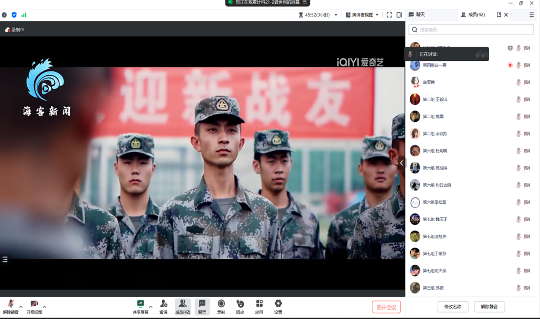Open the 应用 apps icon
Screen dimensions: 540x319
click(259, 304)
